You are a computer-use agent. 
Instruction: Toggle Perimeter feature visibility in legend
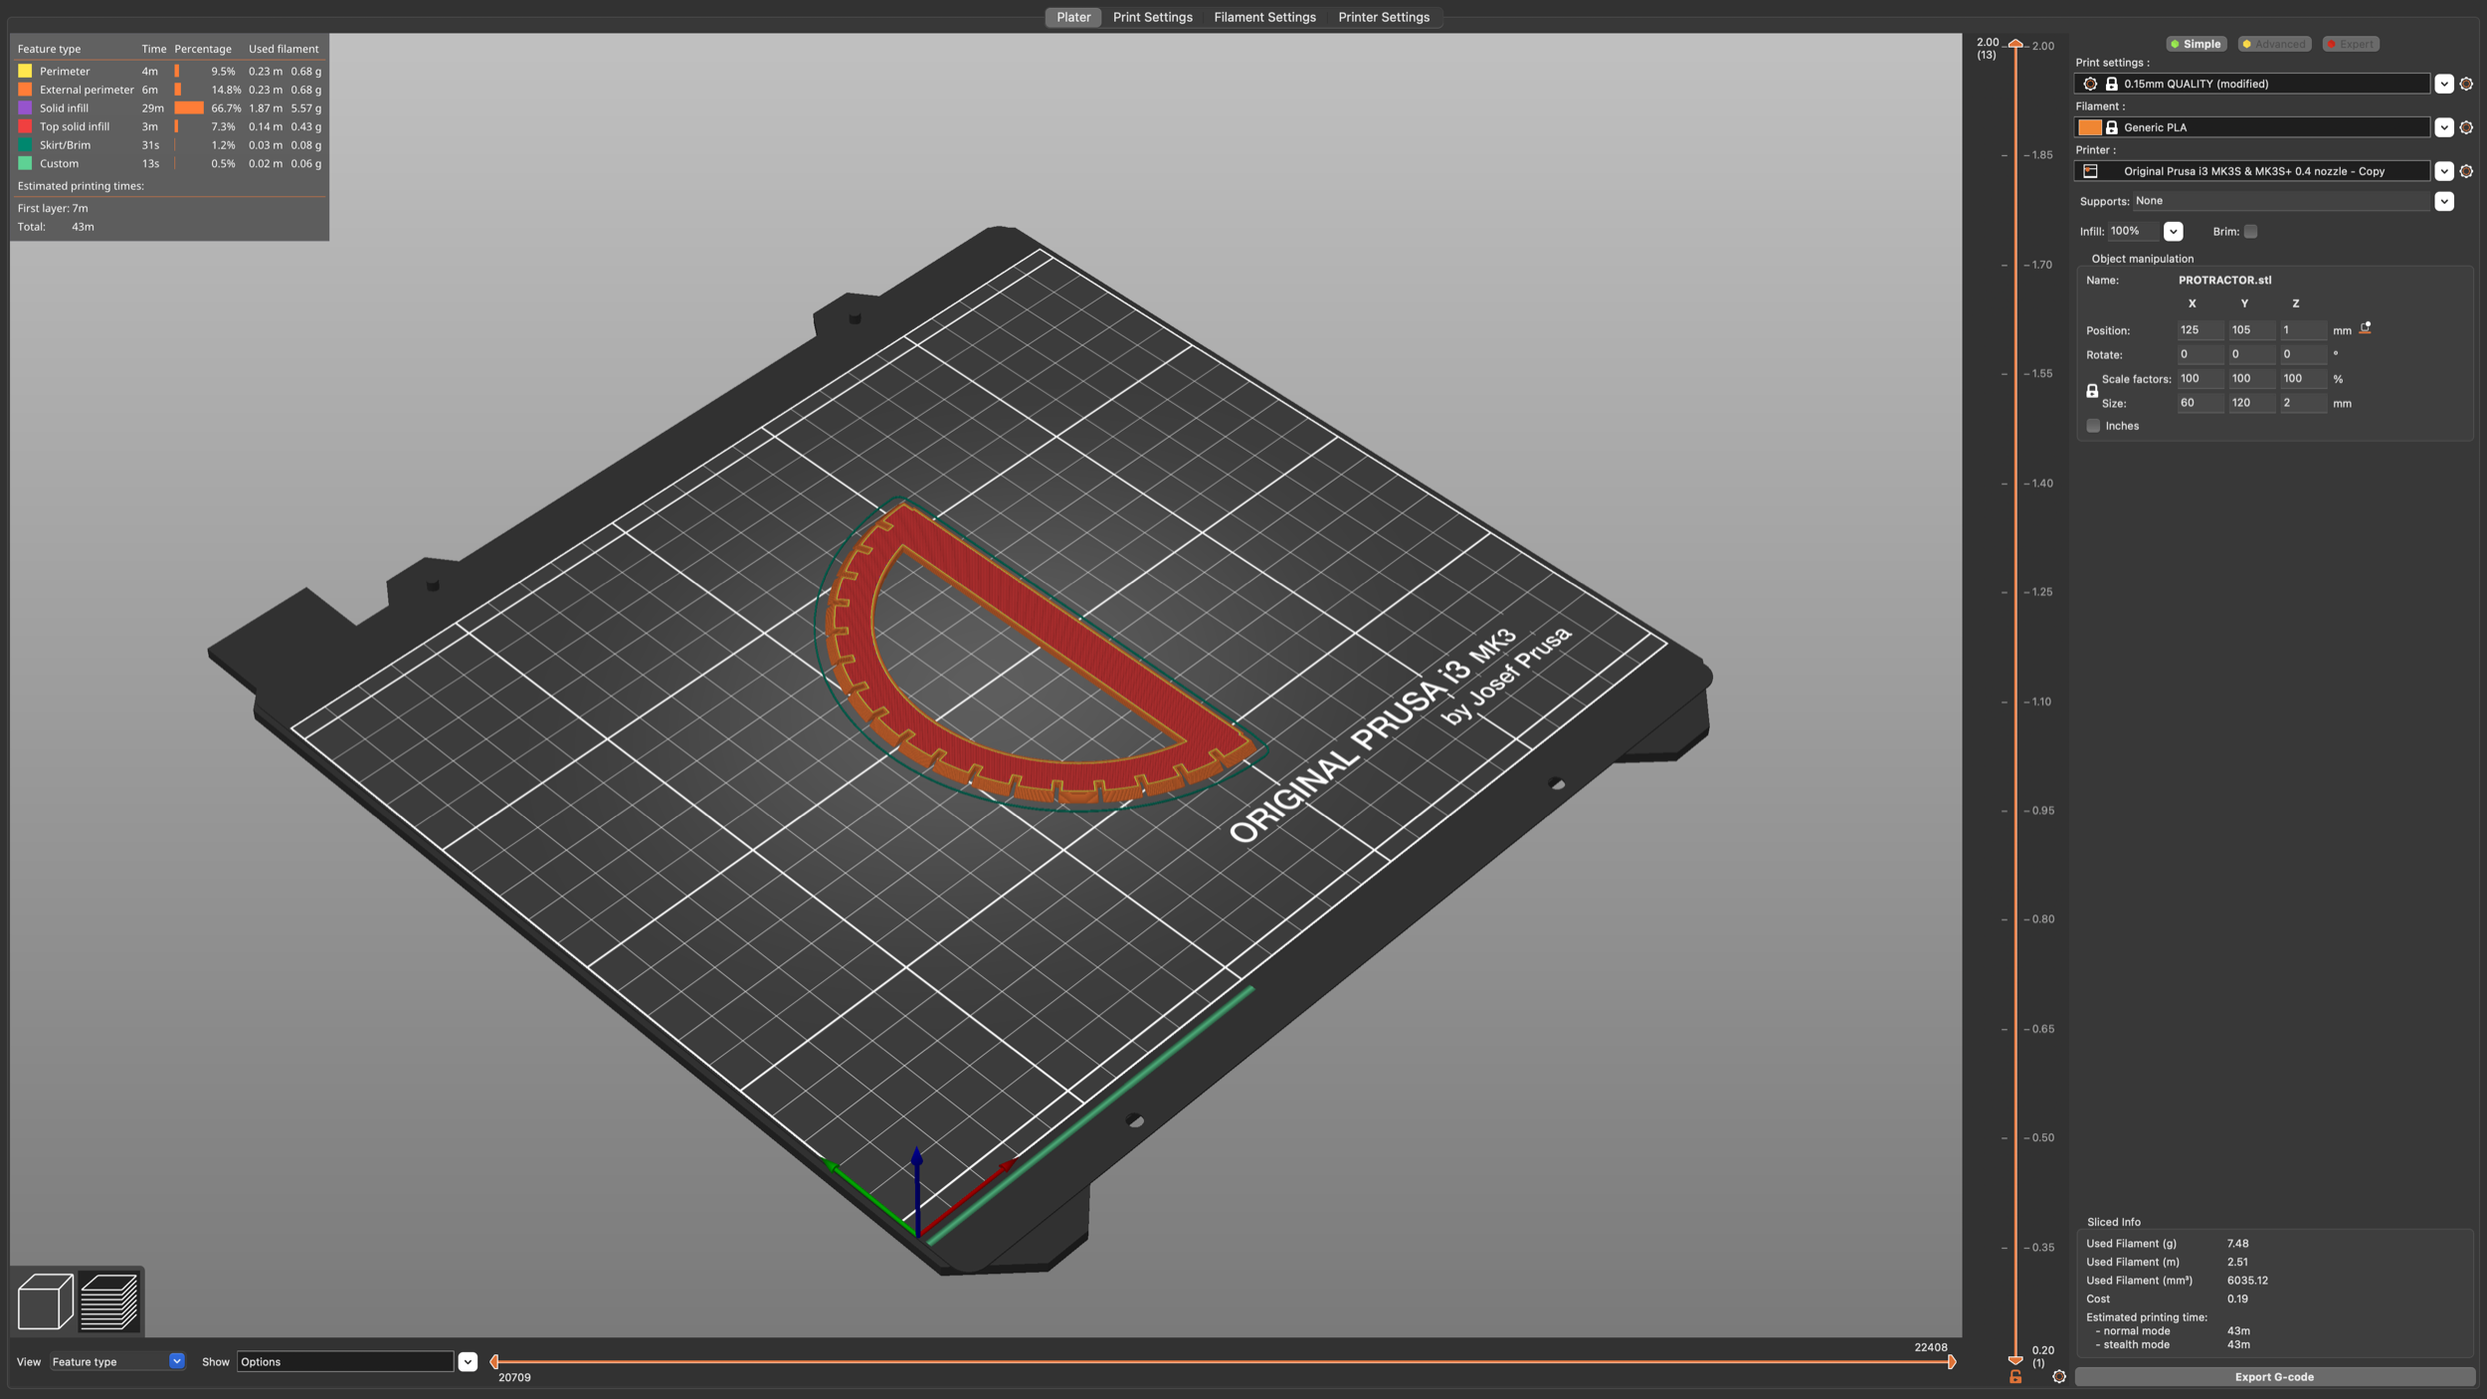tap(169, 71)
